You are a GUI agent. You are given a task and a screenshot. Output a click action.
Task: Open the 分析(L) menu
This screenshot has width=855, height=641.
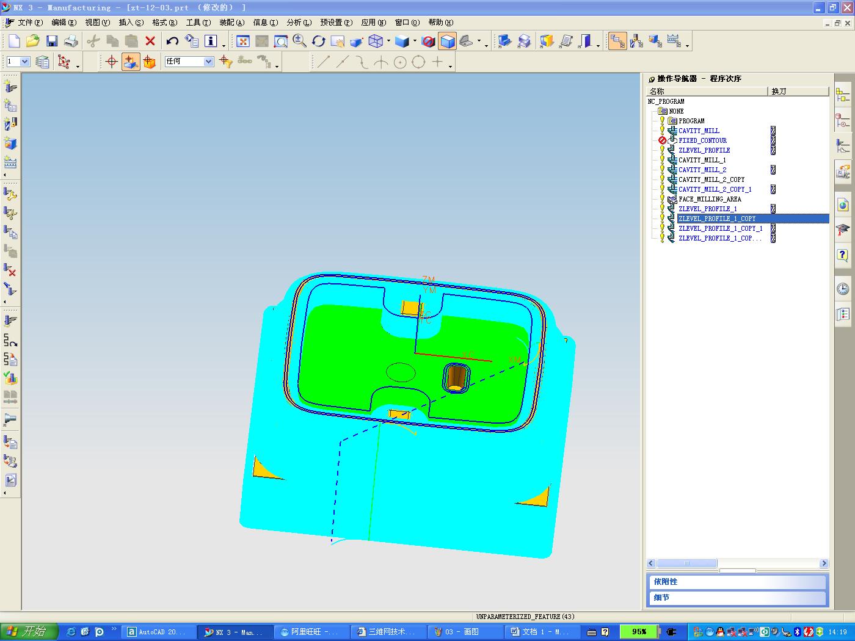[x=299, y=23]
